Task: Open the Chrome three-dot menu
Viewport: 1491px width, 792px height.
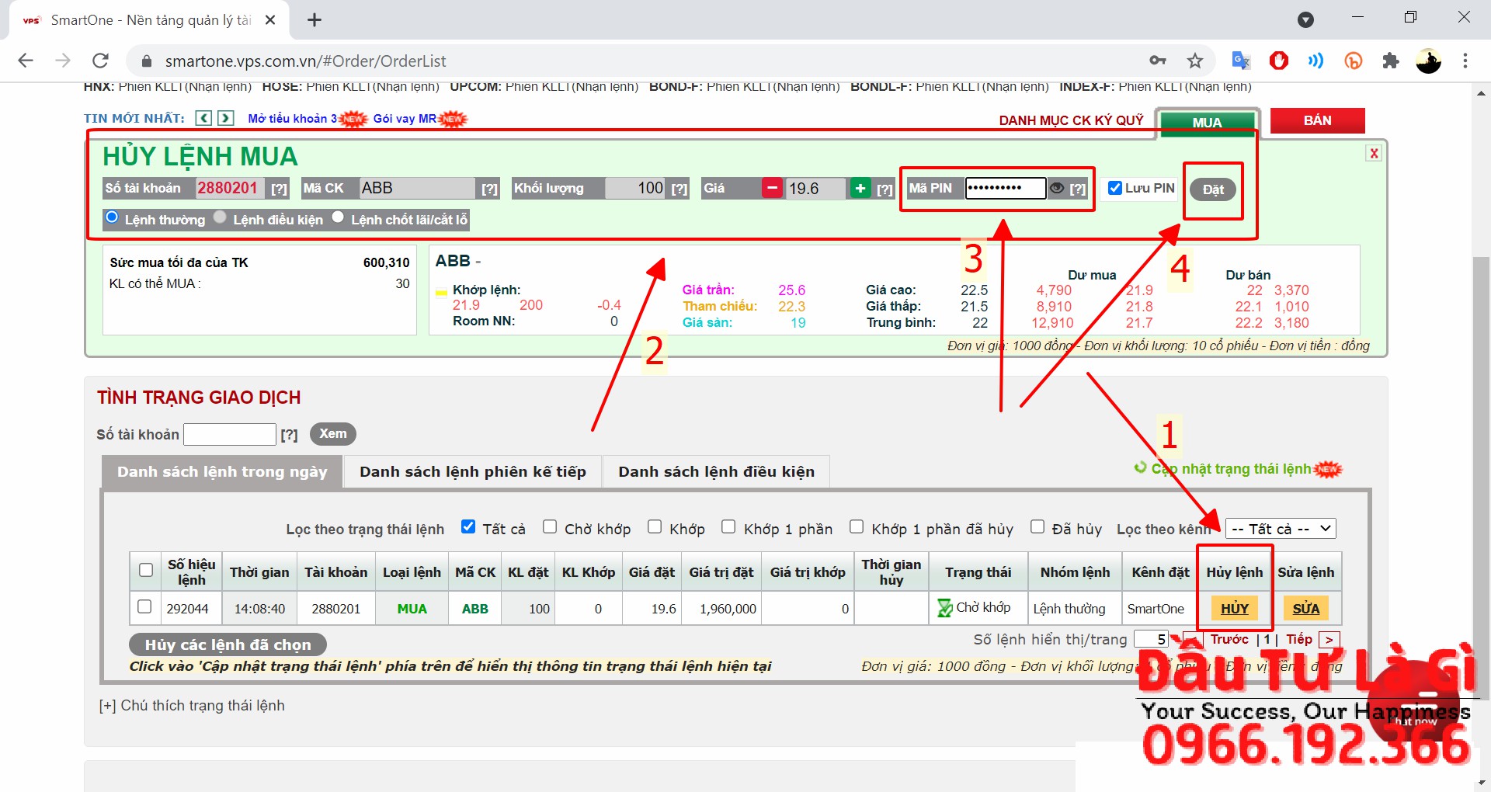Action: tap(1465, 61)
